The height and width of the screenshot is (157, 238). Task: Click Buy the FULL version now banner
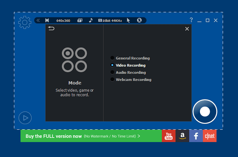coord(91,136)
